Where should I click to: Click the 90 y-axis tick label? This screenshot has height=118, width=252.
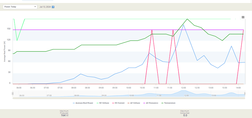pos(9,50)
